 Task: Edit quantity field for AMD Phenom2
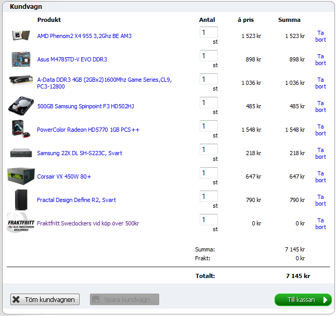[x=209, y=32]
